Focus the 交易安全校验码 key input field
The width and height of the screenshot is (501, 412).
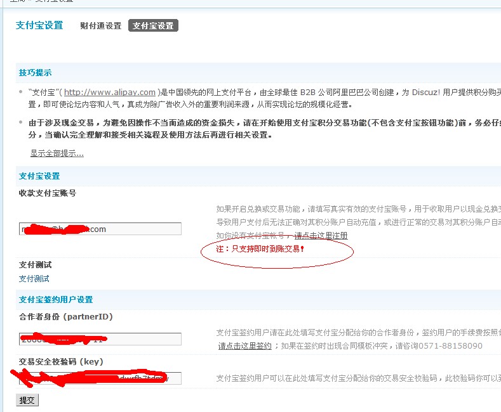[100, 378]
